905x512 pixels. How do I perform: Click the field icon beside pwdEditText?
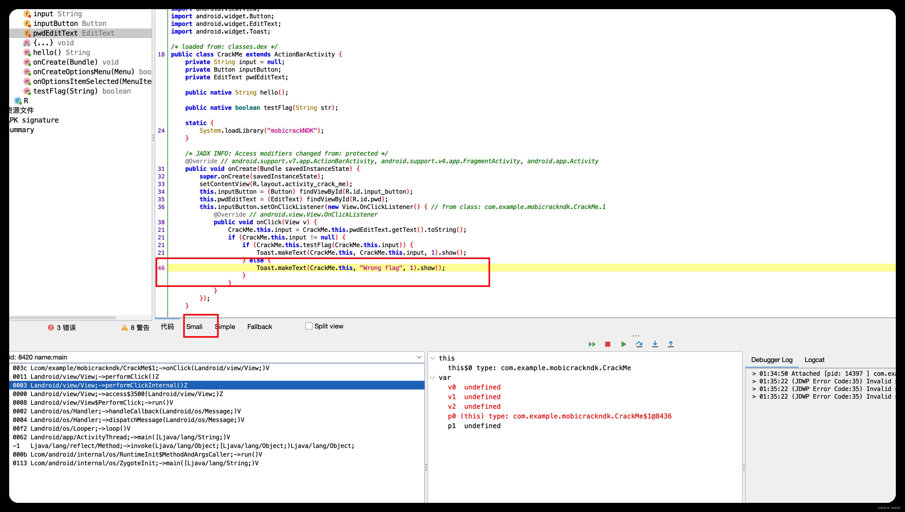point(27,33)
